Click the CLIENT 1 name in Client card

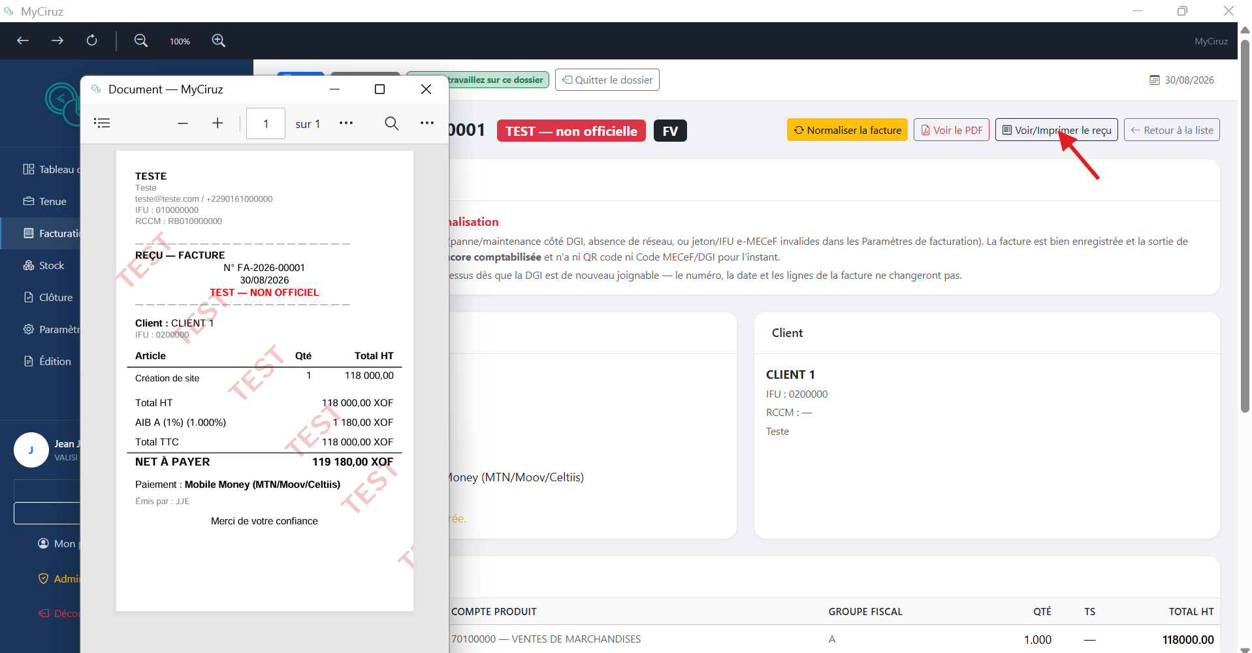coord(790,374)
